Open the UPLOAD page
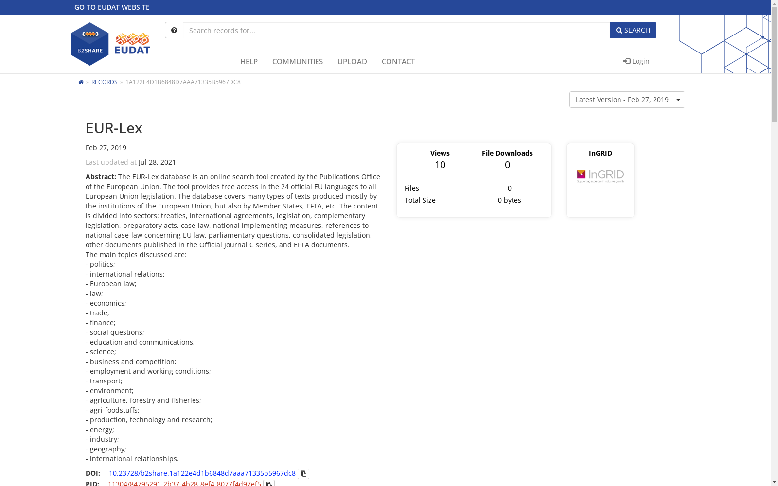778x486 pixels. click(x=352, y=61)
